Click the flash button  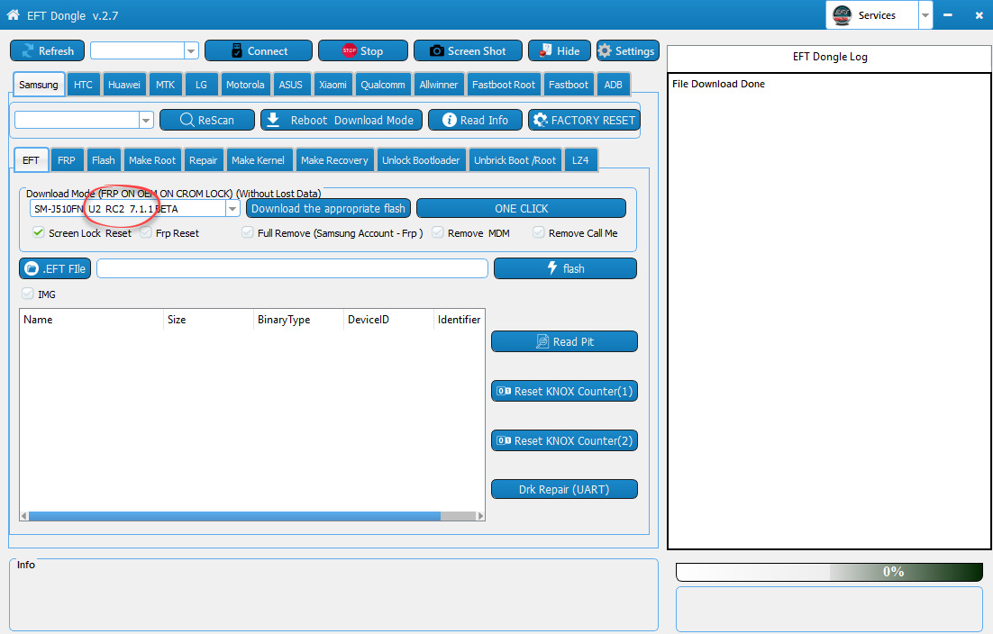pyautogui.click(x=565, y=268)
